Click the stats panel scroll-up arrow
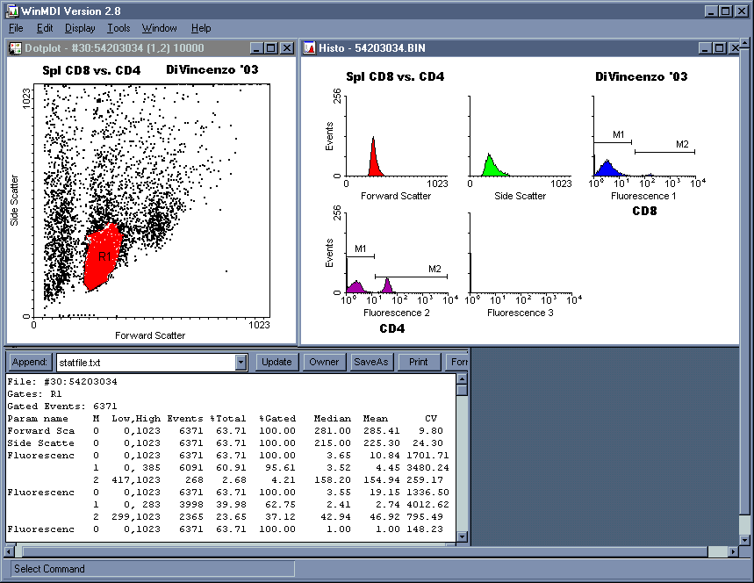The height and width of the screenshot is (583, 754). click(x=462, y=378)
